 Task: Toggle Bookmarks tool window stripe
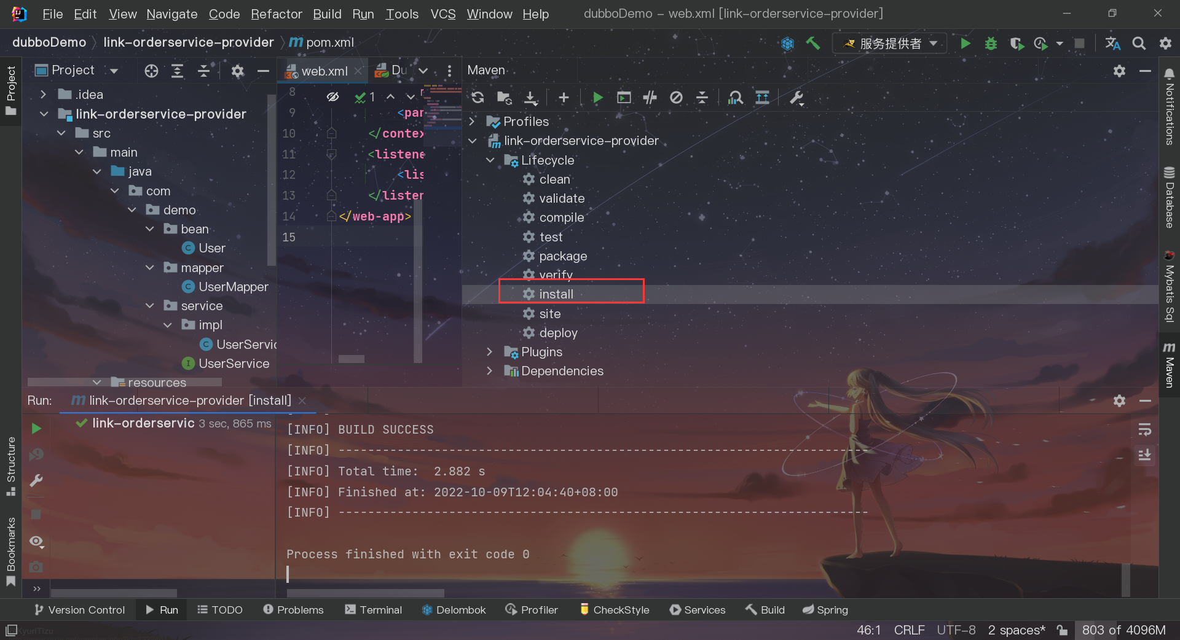10,551
